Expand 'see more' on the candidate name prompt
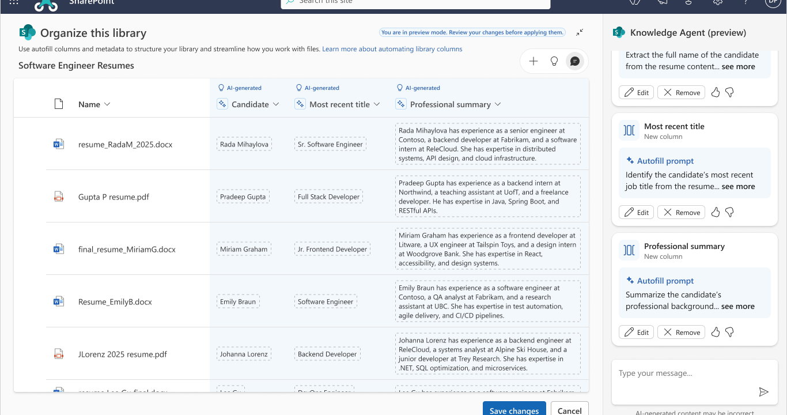This screenshot has height=415, width=787. (x=739, y=66)
